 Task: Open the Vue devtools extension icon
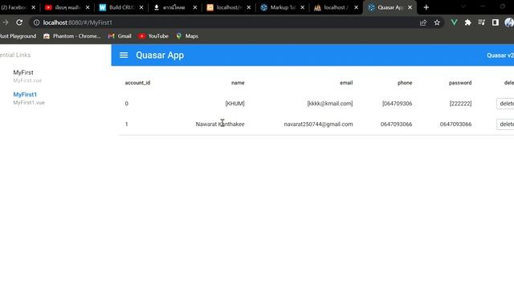tap(454, 22)
